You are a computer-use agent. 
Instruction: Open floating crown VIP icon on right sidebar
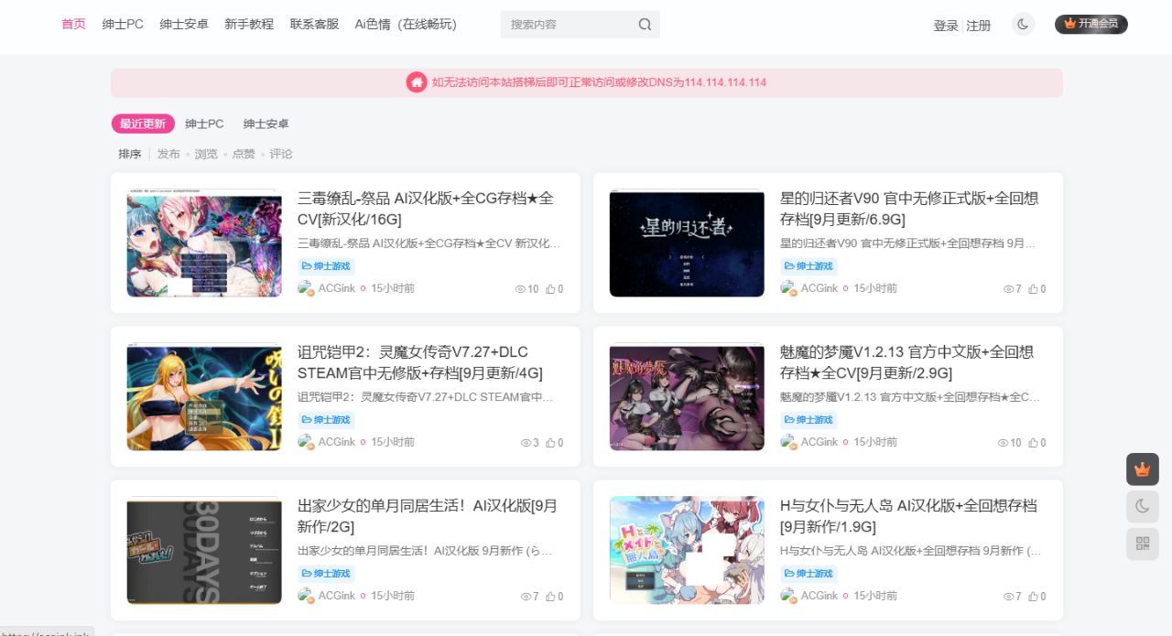pyautogui.click(x=1142, y=469)
